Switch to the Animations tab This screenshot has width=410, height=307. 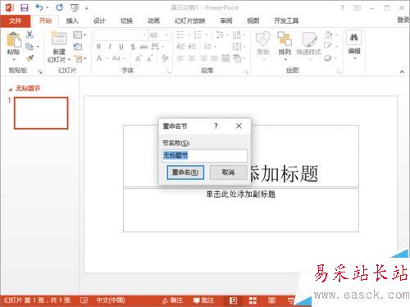(x=153, y=21)
